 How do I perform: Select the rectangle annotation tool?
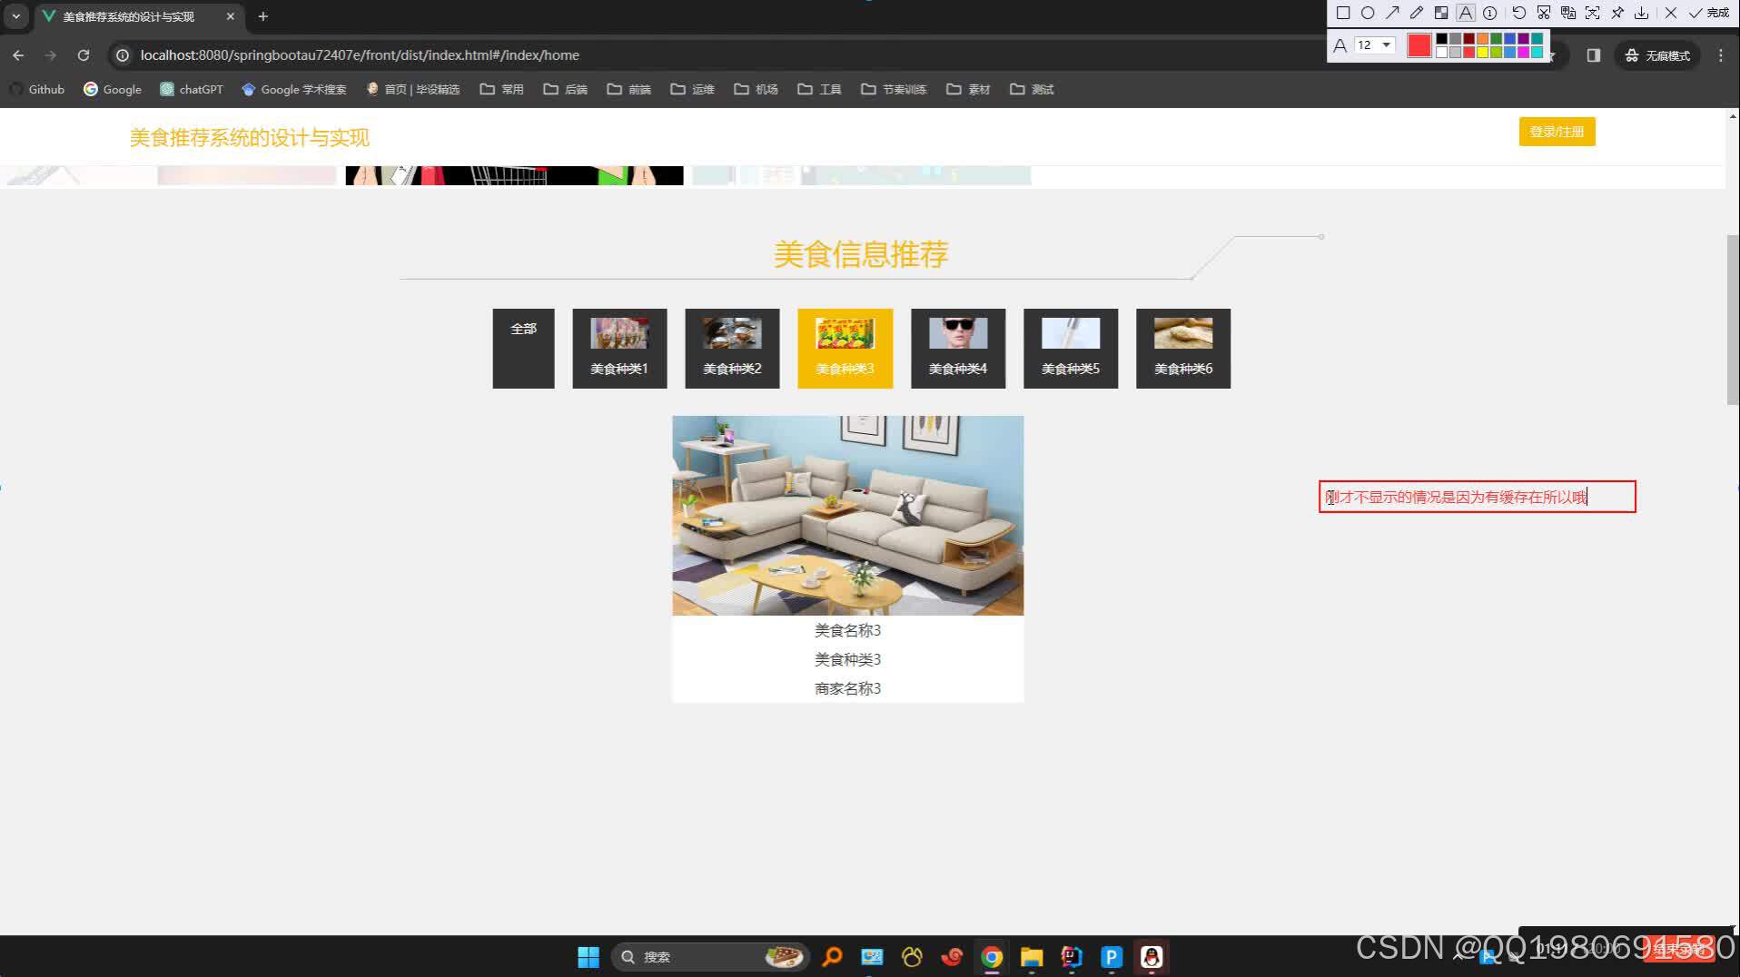(1344, 13)
